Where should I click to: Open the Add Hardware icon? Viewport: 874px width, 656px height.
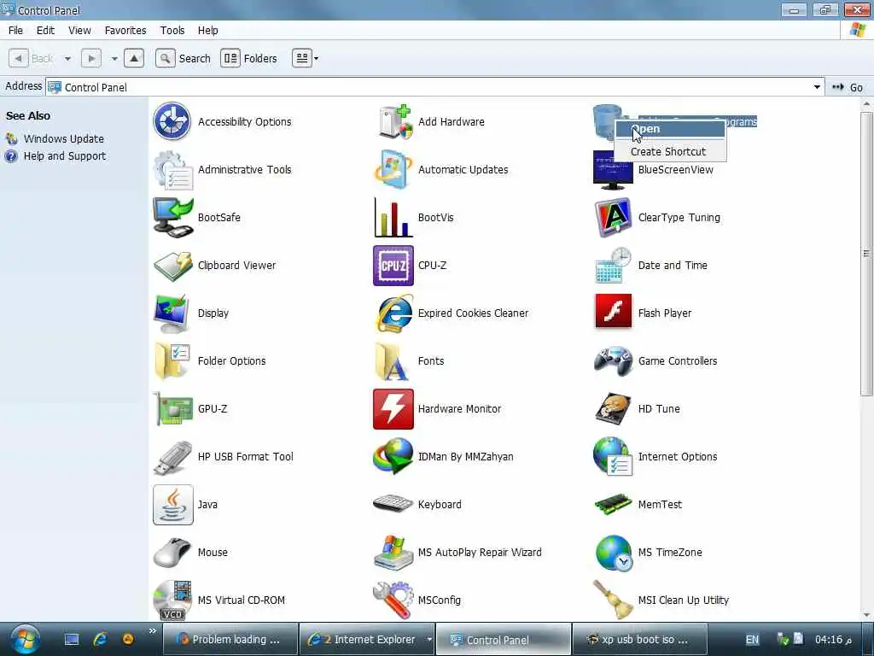(393, 121)
